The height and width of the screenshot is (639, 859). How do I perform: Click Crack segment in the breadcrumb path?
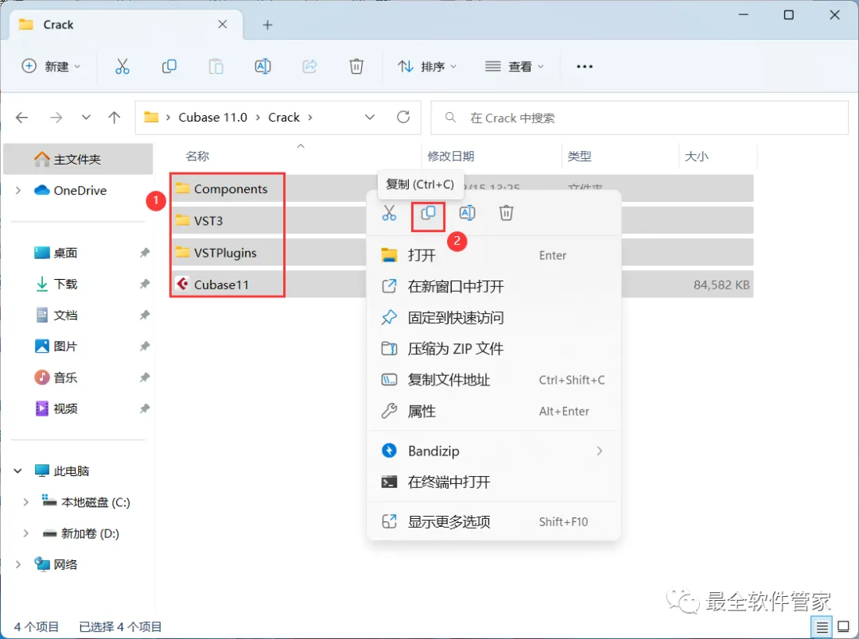[284, 117]
